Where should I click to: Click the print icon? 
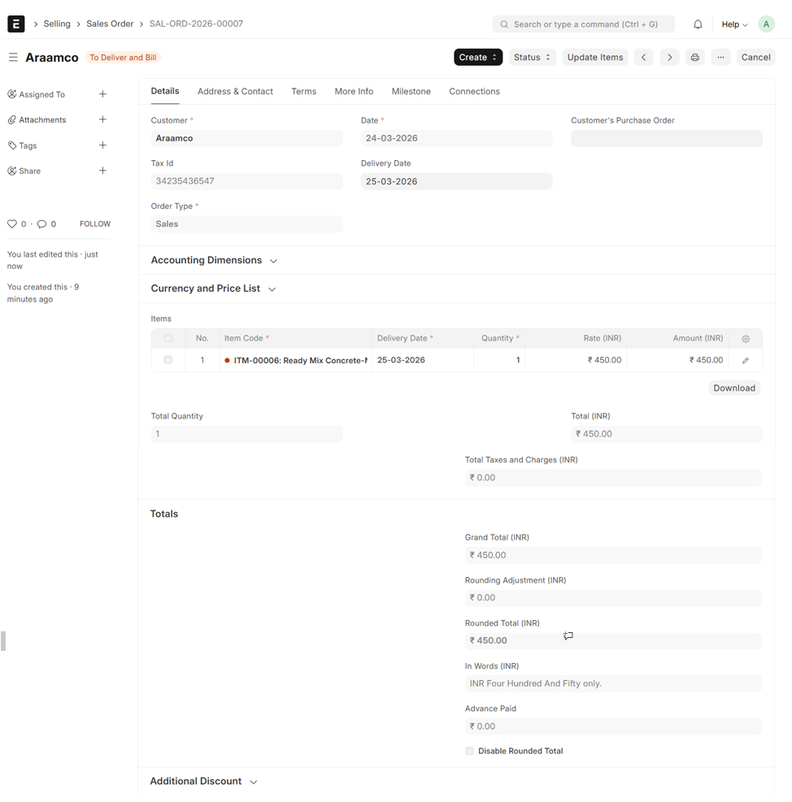click(694, 58)
